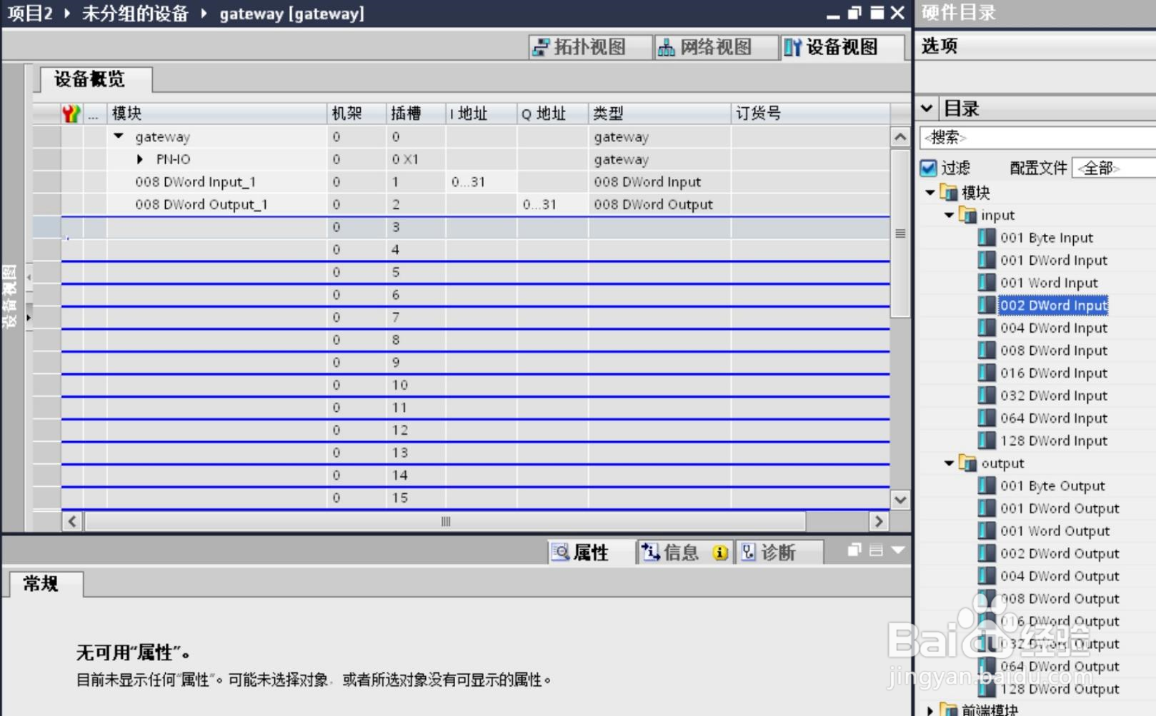Click the 002 DWord Input module icon
The width and height of the screenshot is (1156, 716).
[x=987, y=306]
